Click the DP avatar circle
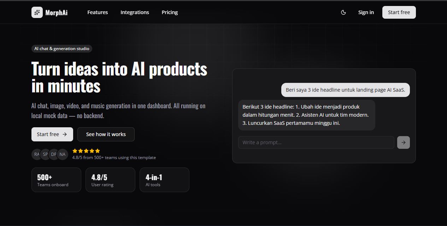The height and width of the screenshot is (226, 447). tap(54, 154)
